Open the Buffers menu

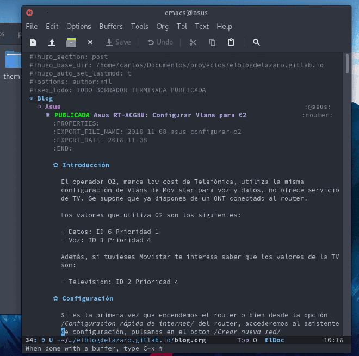click(x=111, y=26)
